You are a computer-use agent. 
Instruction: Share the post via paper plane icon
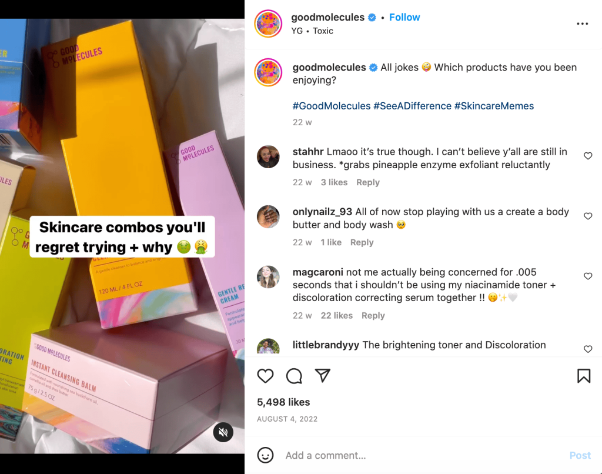click(322, 376)
